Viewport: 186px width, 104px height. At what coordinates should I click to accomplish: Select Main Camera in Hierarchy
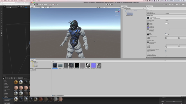pos(128,10)
